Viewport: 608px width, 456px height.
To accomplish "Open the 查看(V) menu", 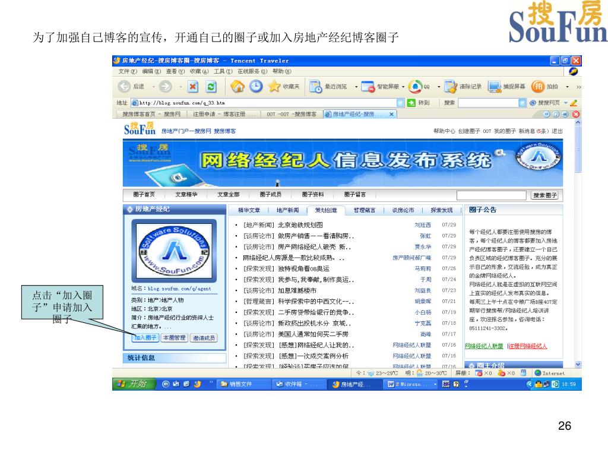I will [x=175, y=71].
